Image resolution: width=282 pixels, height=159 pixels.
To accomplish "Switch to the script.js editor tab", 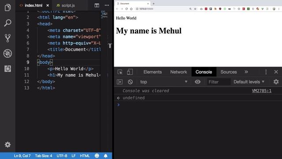I will pos(68,6).
